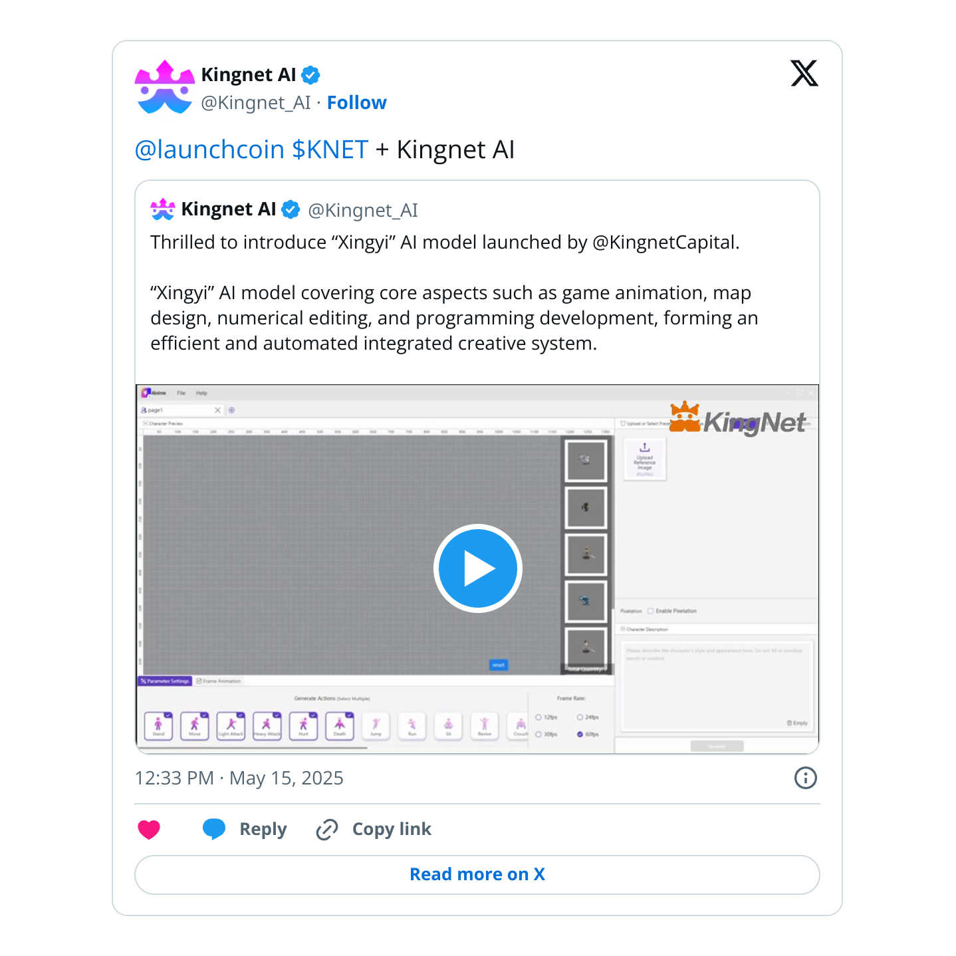Select the Stand action icon
Image resolution: width=956 pixels, height=956 pixels.
[158, 726]
